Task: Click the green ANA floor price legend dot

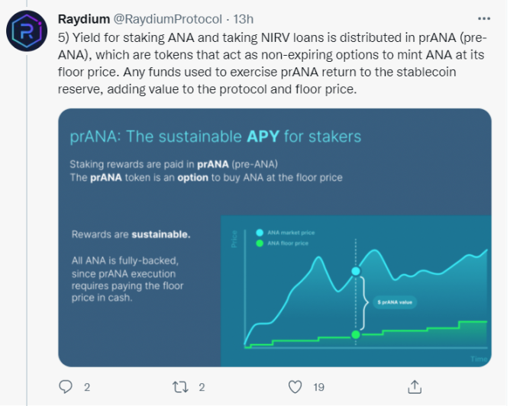Action: point(260,243)
